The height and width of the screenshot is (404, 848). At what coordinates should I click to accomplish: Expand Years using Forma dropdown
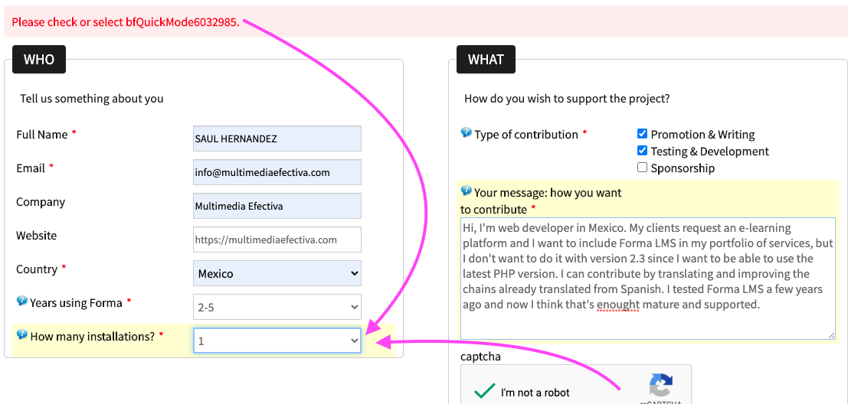click(x=277, y=307)
